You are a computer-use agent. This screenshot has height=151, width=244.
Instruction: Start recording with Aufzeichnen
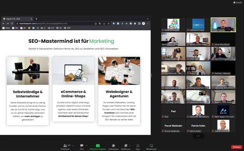click(x=113, y=147)
